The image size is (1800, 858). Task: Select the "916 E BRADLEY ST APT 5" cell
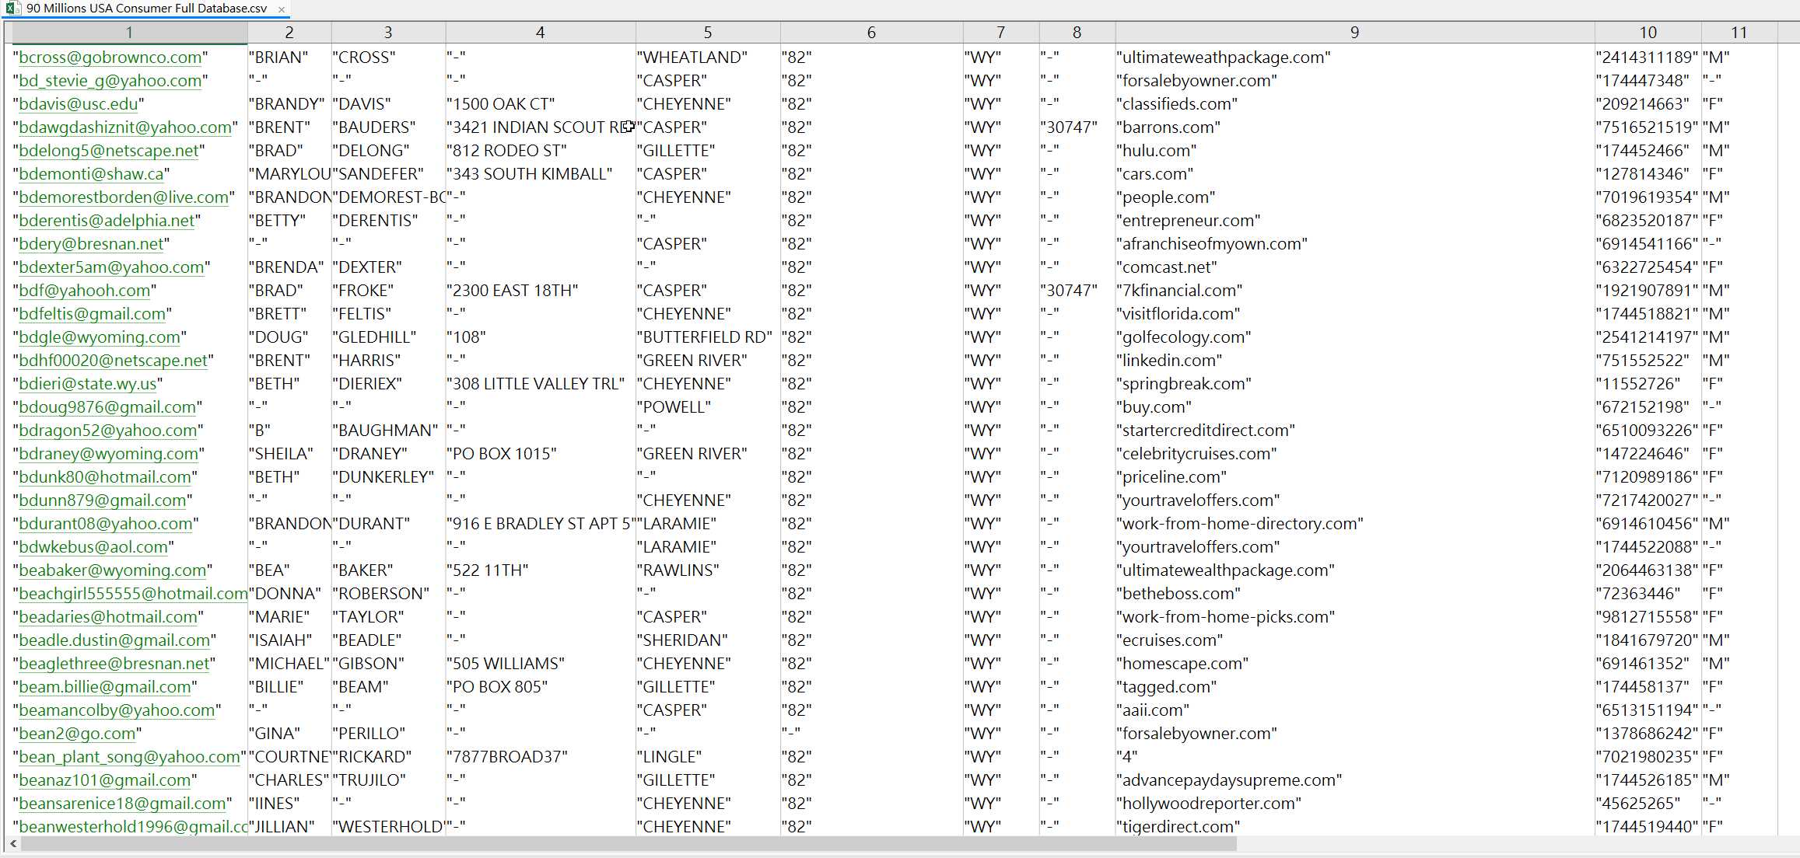tap(541, 524)
